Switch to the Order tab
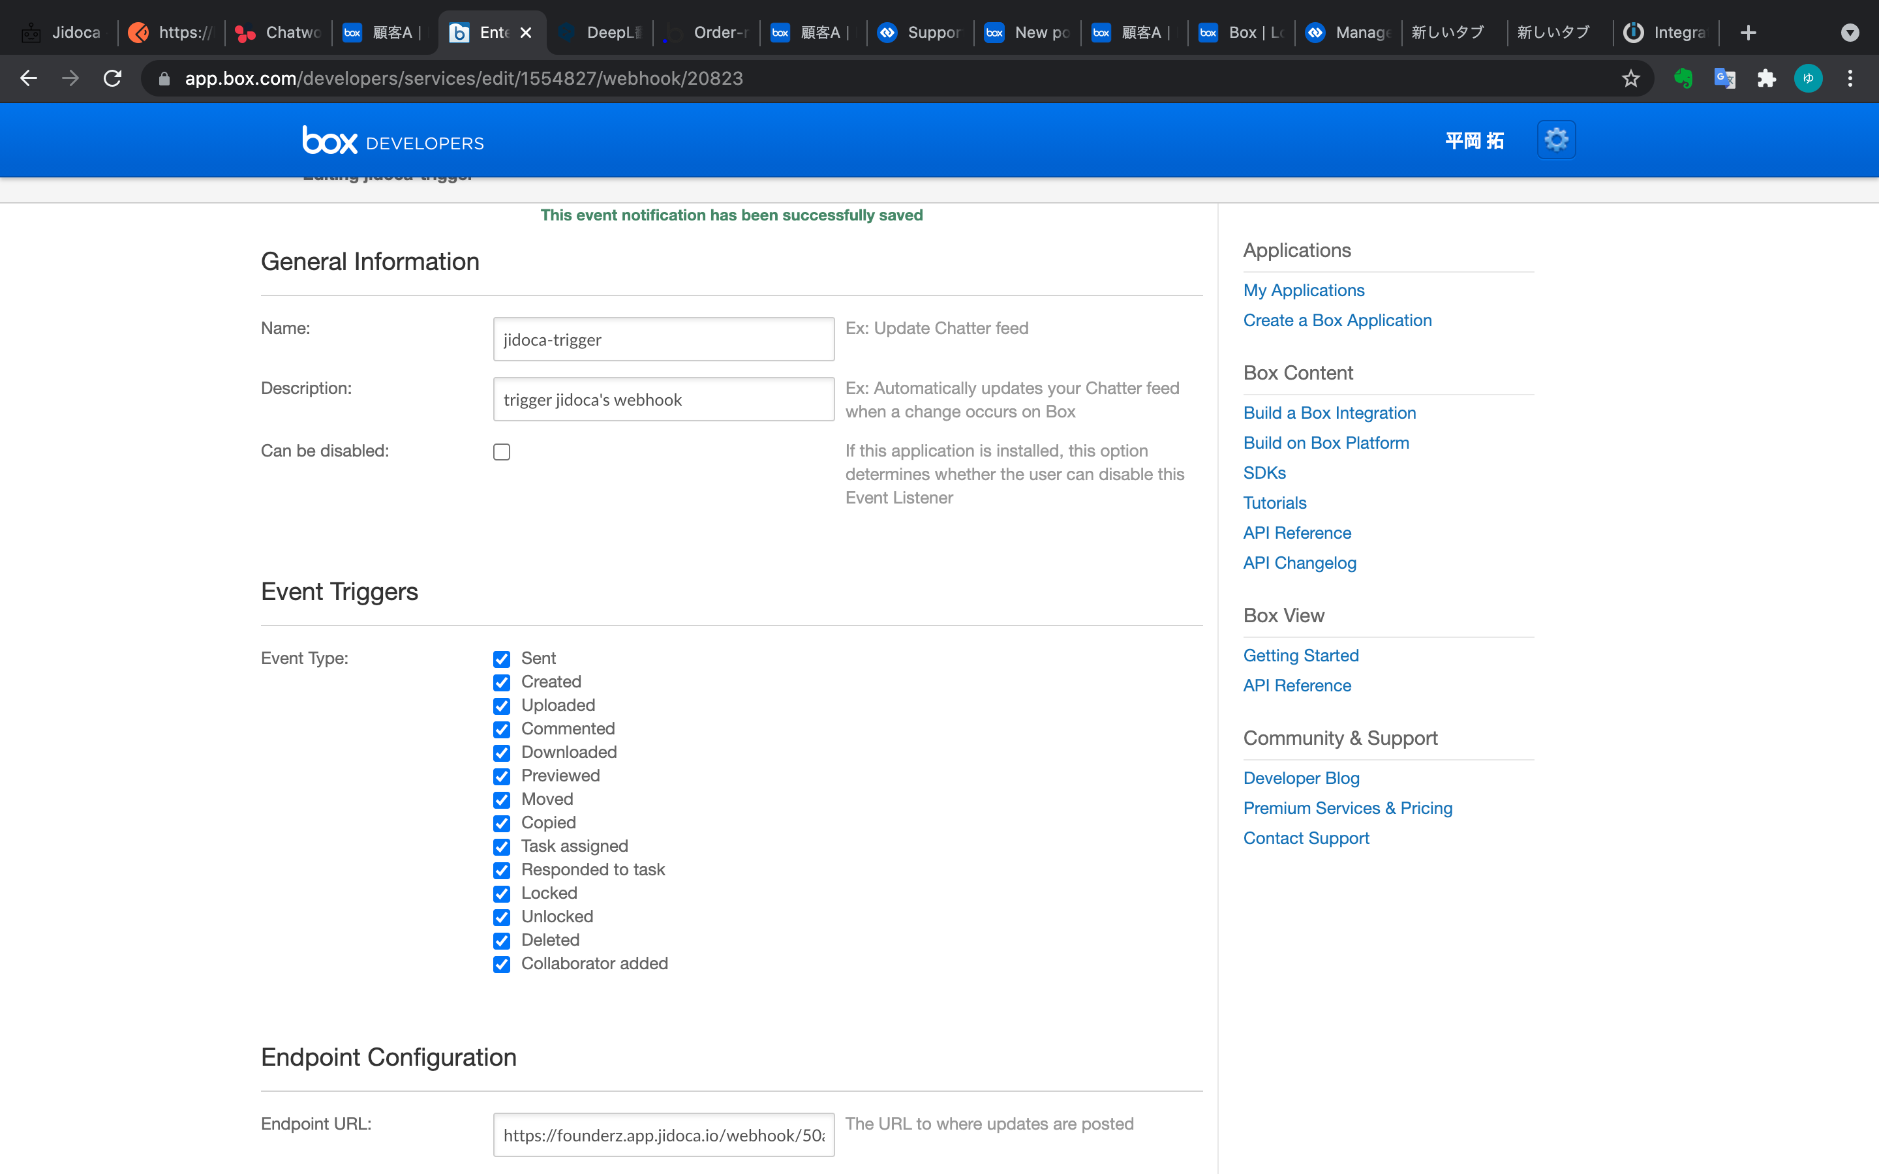 click(x=708, y=33)
